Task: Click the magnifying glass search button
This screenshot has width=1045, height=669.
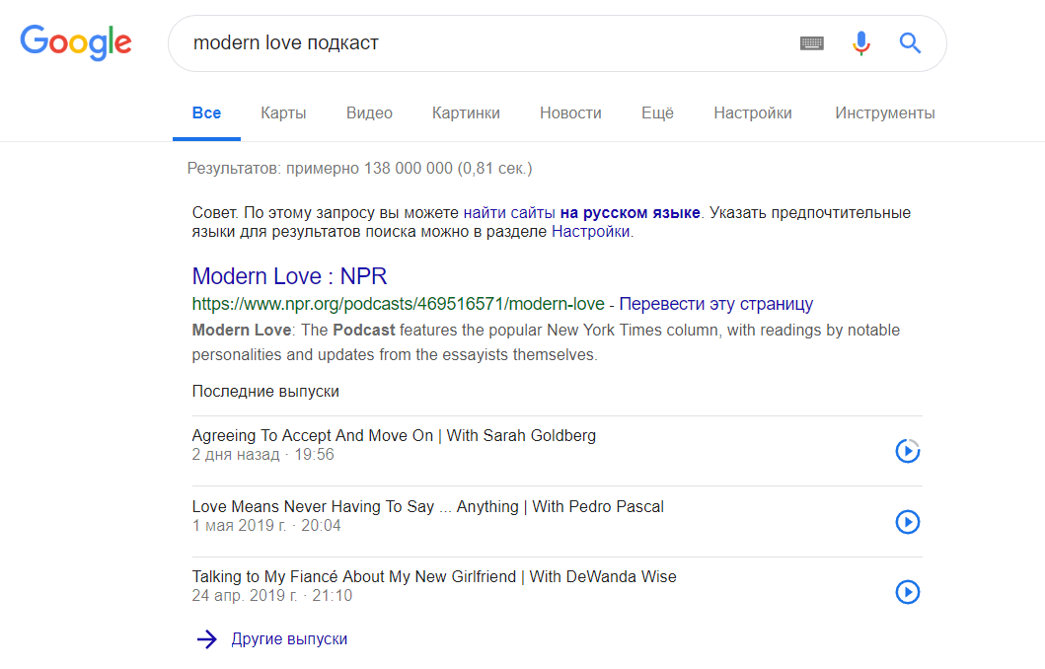Action: coord(910,43)
